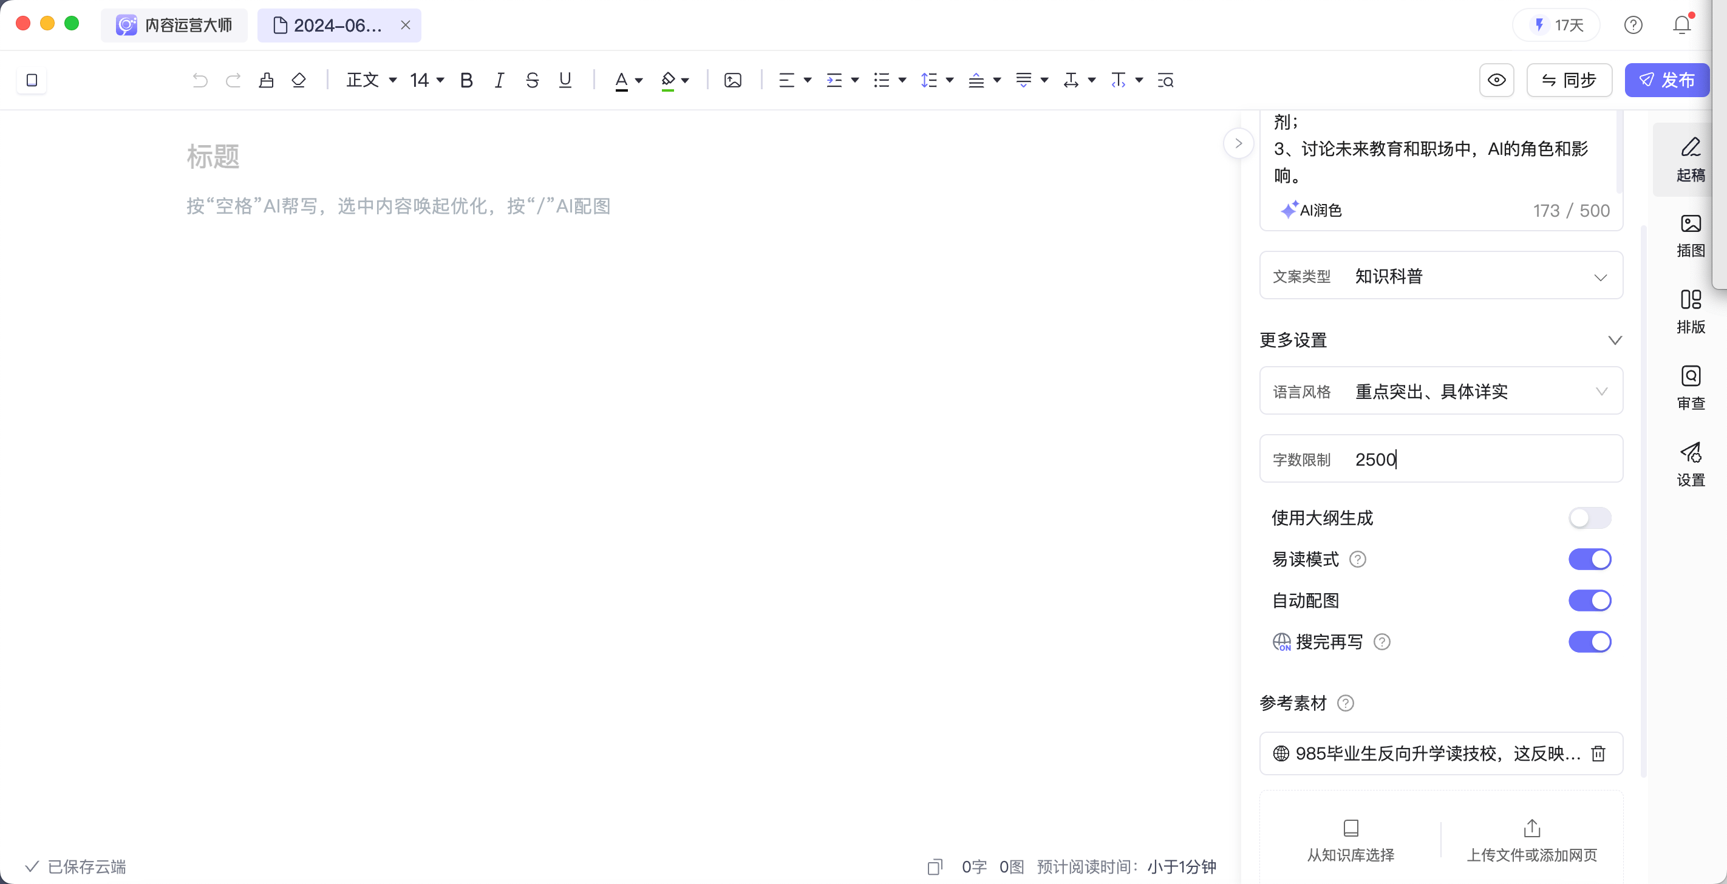Open 语言风格 dropdown
The width and height of the screenshot is (1727, 884).
pos(1441,392)
